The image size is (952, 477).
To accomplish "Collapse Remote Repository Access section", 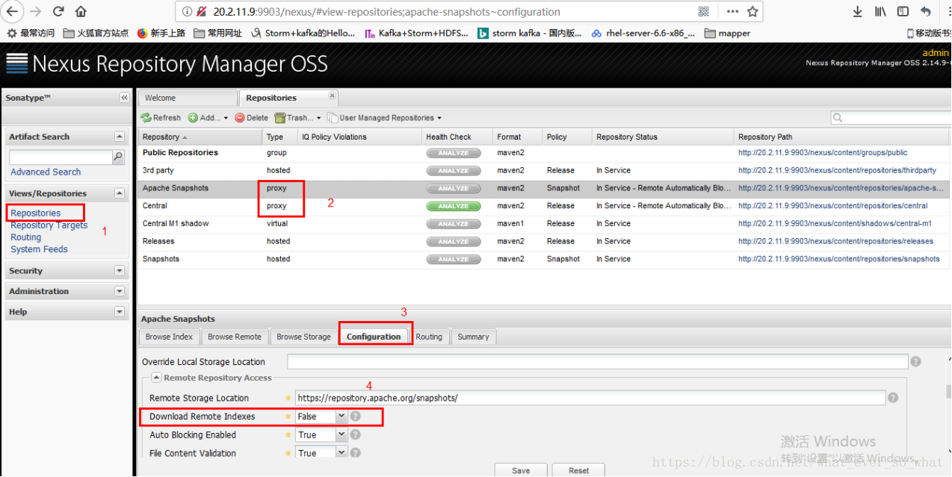I will [x=157, y=378].
